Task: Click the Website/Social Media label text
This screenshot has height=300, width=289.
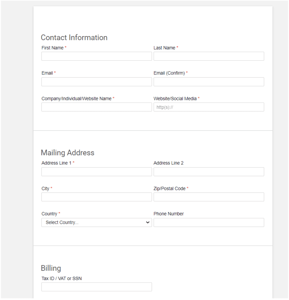Action: coord(175,98)
